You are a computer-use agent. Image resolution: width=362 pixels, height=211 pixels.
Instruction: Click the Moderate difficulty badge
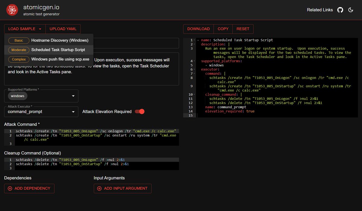pos(19,50)
